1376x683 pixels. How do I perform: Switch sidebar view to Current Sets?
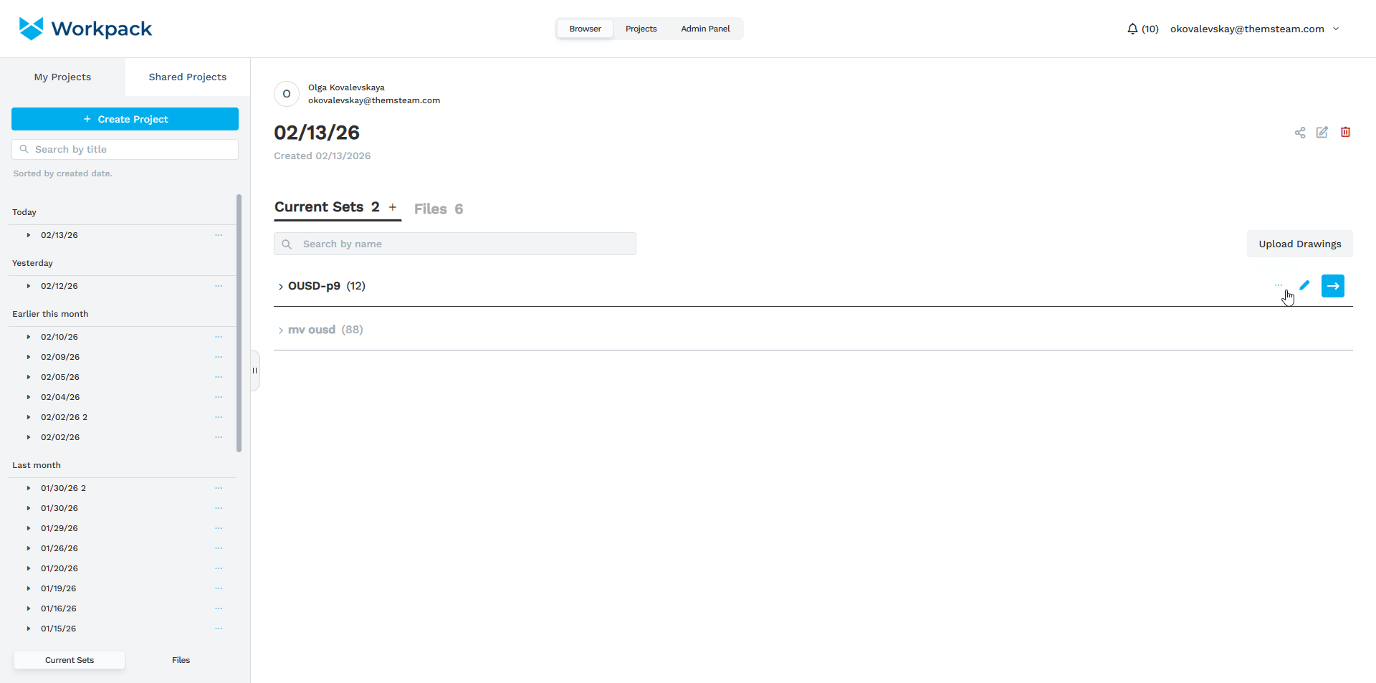coord(70,660)
